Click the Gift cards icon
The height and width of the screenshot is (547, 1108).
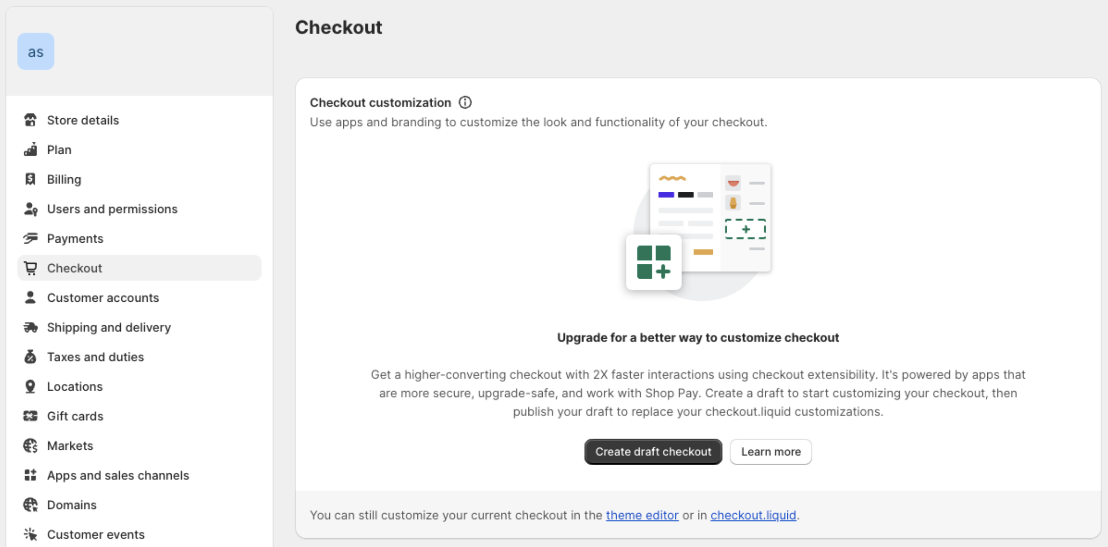pos(30,416)
